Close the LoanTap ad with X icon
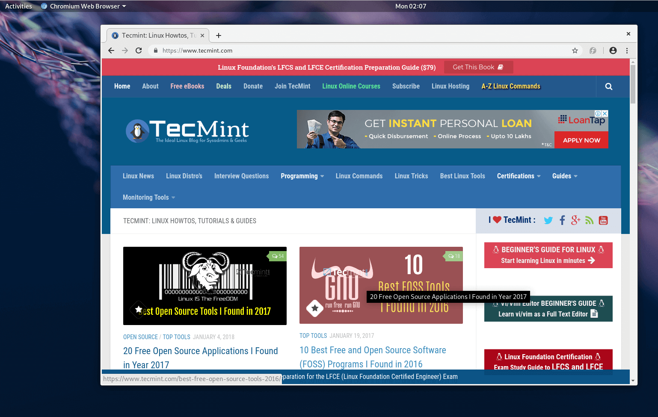 (x=605, y=113)
